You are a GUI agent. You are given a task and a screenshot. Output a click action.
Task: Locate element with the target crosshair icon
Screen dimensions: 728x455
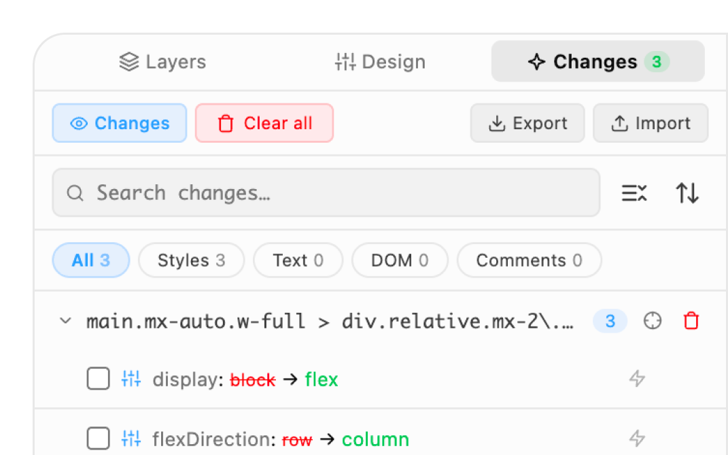click(x=653, y=321)
